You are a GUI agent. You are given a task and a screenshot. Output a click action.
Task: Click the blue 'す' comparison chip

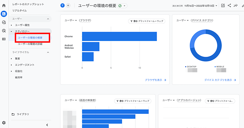point(63,6)
